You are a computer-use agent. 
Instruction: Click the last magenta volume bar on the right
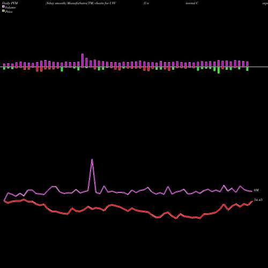tap(247, 64)
